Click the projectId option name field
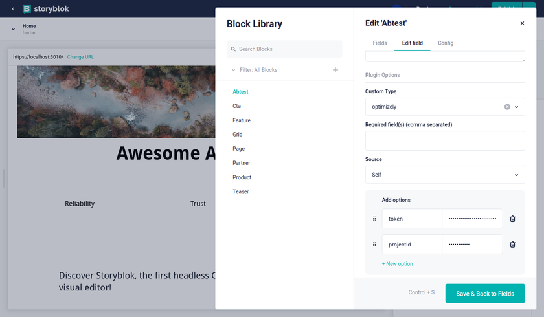The width and height of the screenshot is (544, 317). [x=412, y=245]
